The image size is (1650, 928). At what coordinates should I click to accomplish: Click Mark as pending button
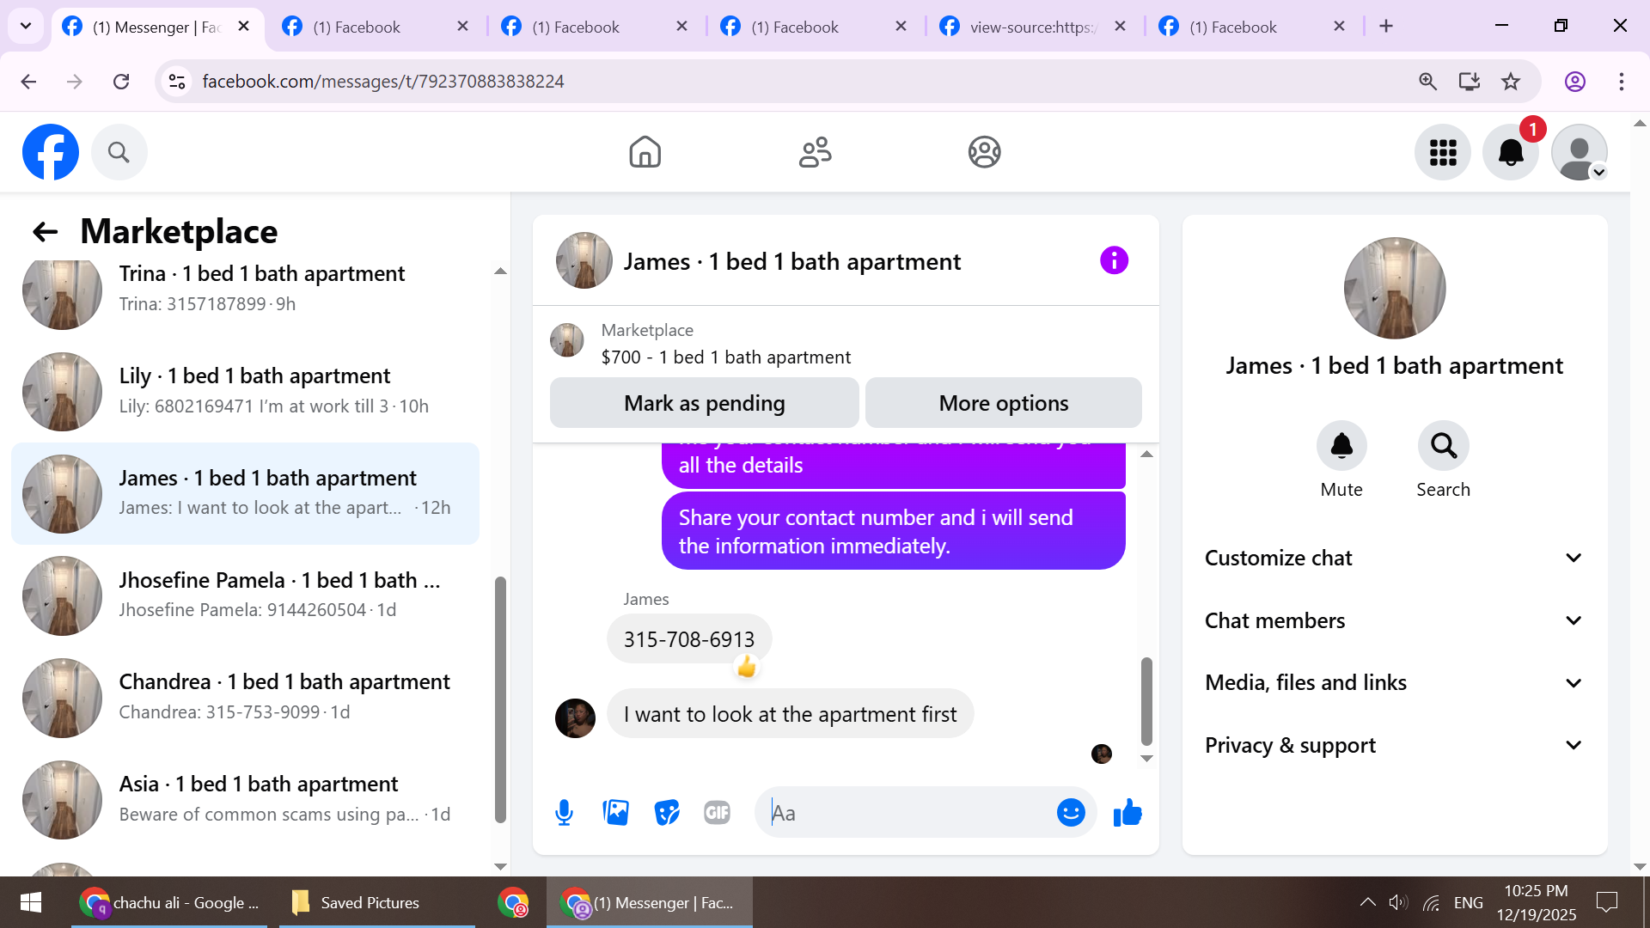(x=704, y=403)
